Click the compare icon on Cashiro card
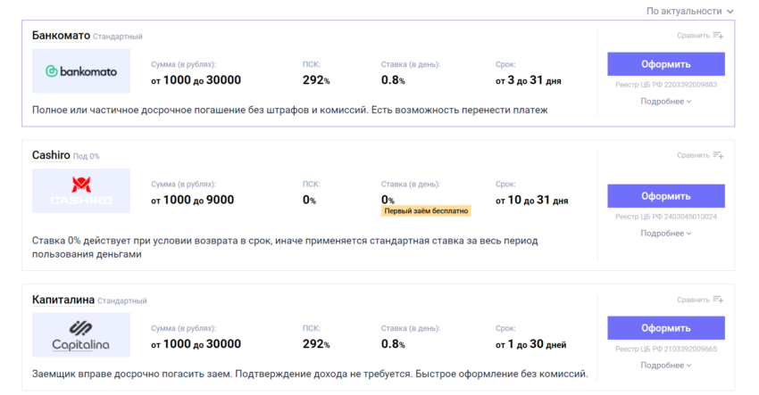Screen dimensions: 759x395 click(x=718, y=155)
